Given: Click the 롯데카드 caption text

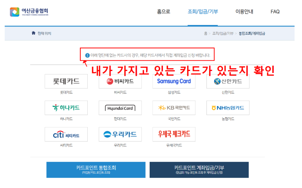Looking at the screenshot, I should (66, 92).
